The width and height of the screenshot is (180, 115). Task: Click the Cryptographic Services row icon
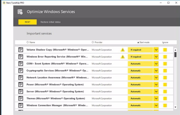tap(21, 71)
